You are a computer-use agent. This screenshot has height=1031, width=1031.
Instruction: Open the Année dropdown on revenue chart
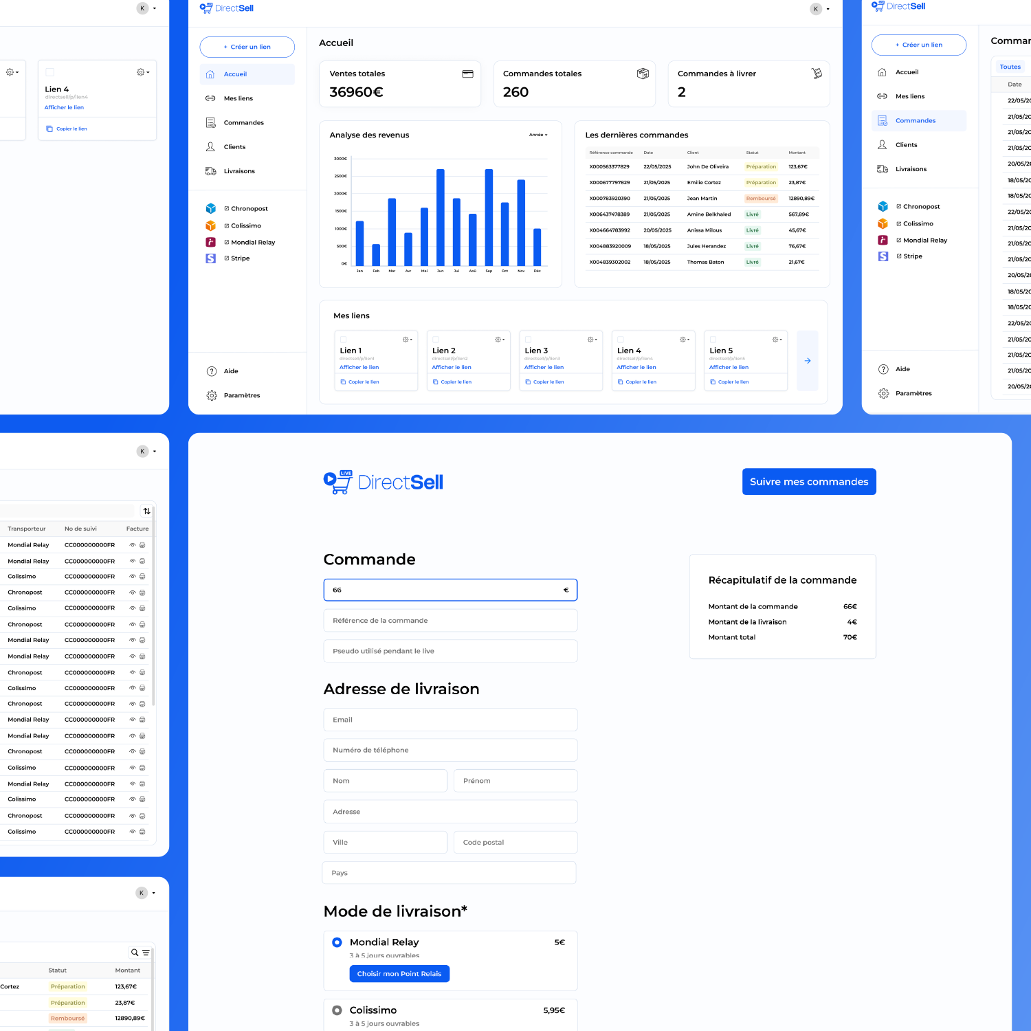click(x=538, y=135)
